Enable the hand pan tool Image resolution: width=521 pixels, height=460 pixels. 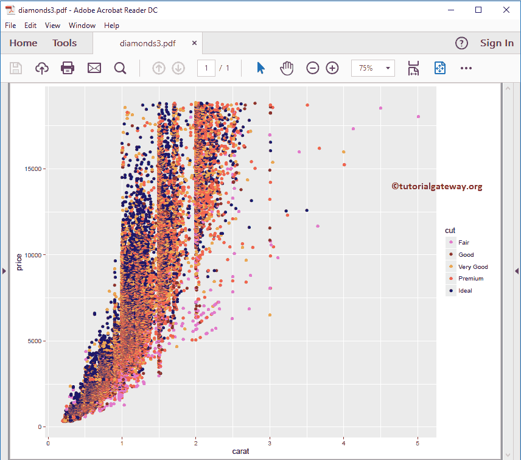(287, 68)
